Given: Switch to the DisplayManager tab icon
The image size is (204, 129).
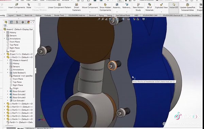Looking at the screenshot, I should (28, 22).
